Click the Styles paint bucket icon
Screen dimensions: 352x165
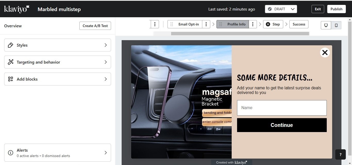pyautogui.click(x=11, y=45)
